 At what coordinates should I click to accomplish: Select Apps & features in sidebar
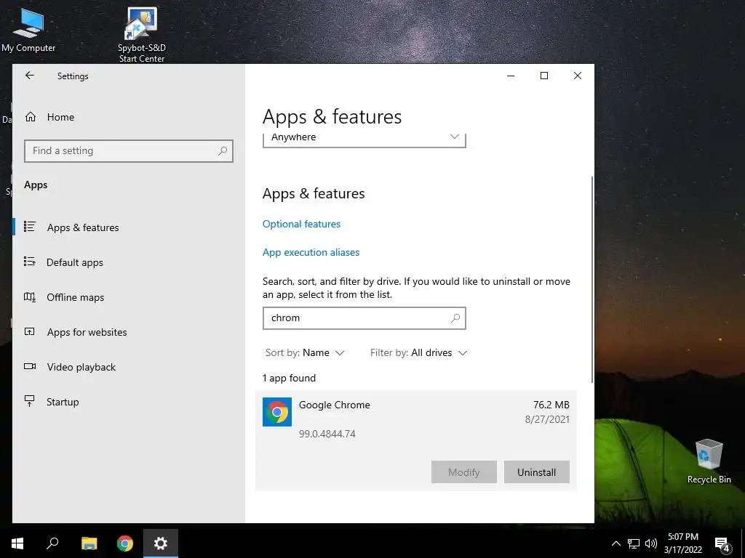128,227
